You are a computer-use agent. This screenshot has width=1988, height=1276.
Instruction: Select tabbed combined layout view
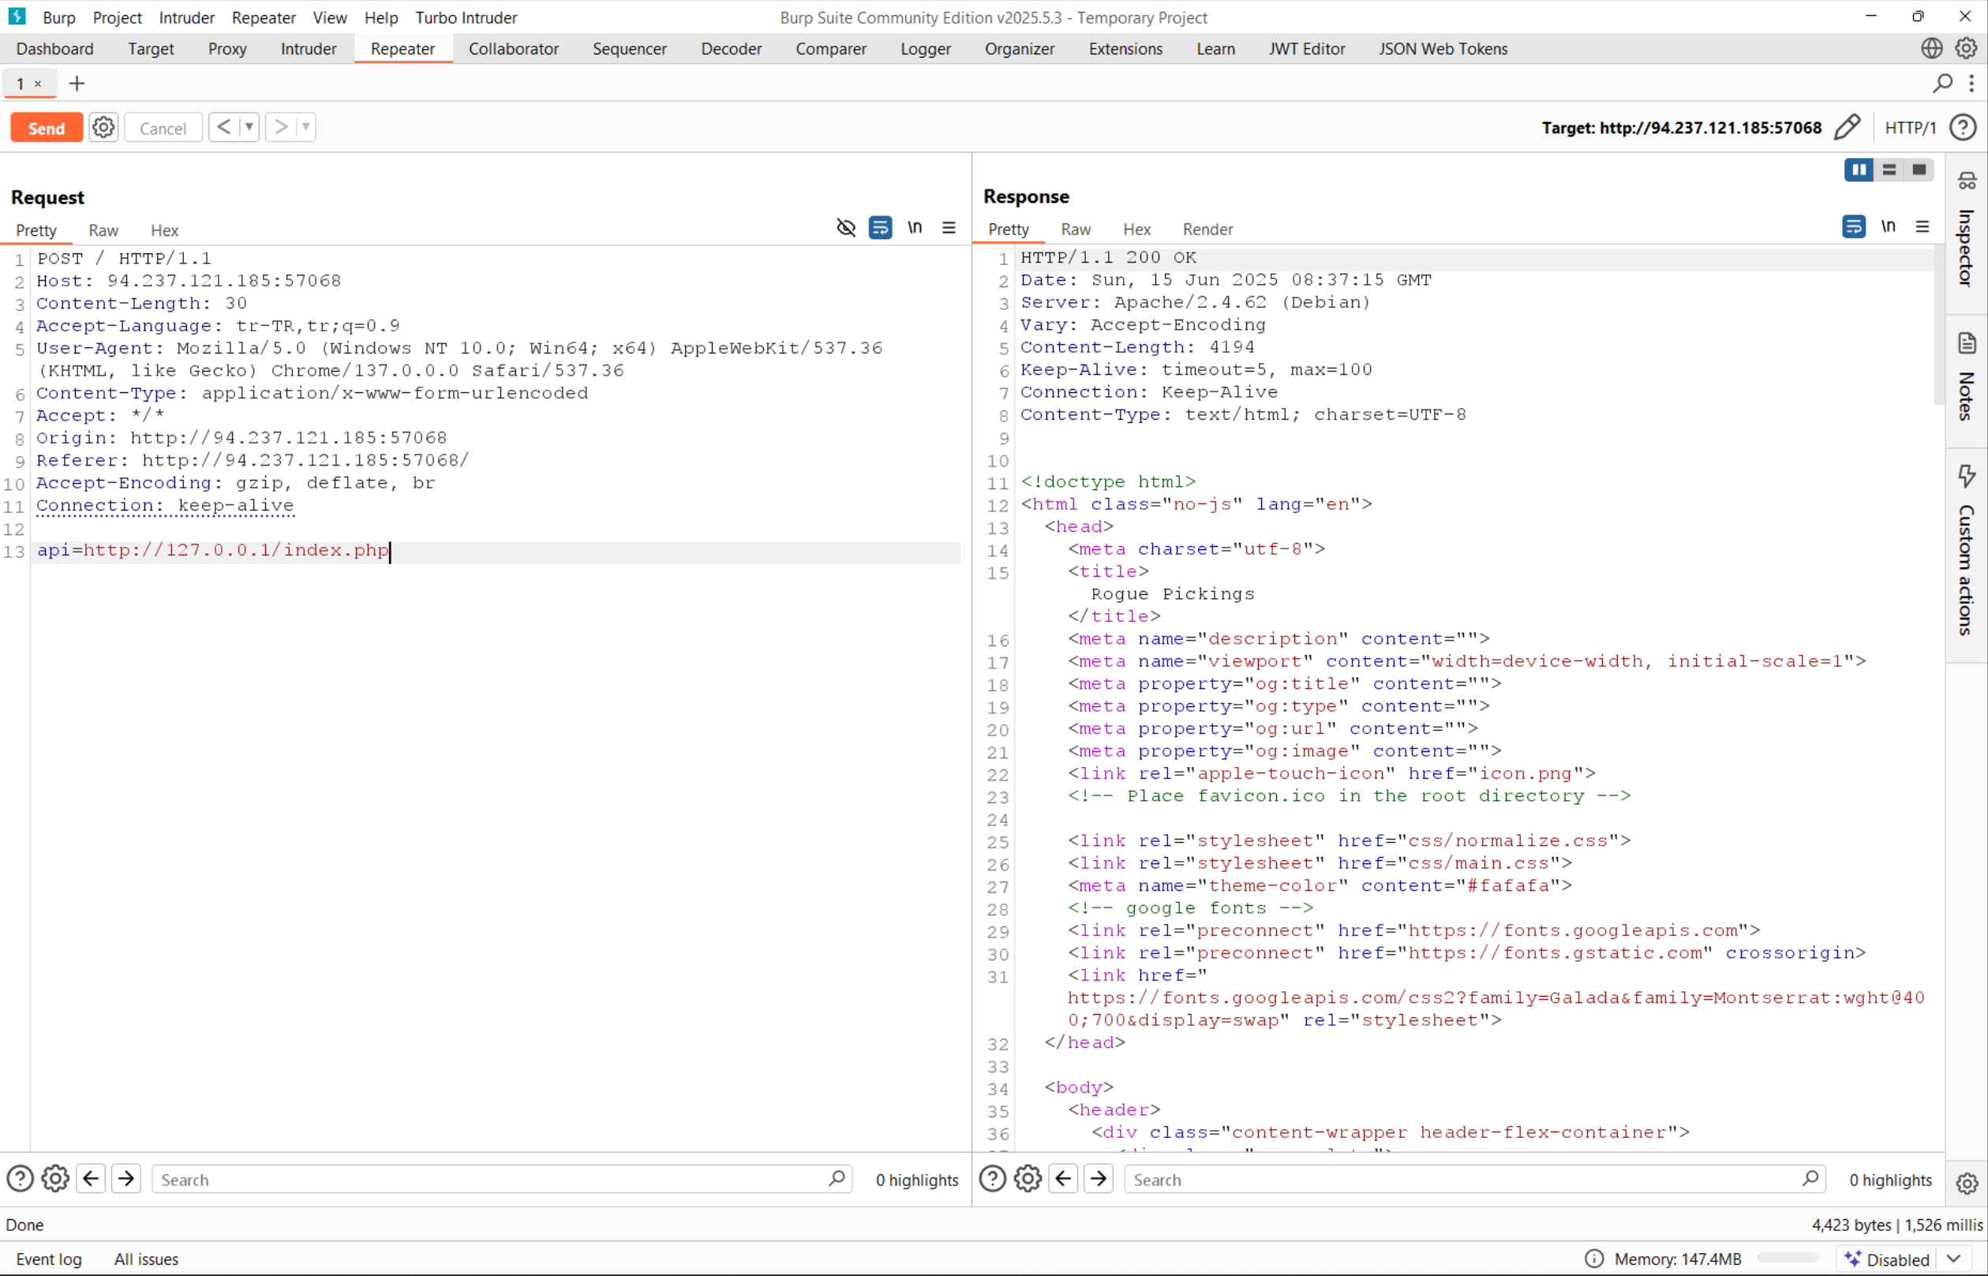point(1919,170)
